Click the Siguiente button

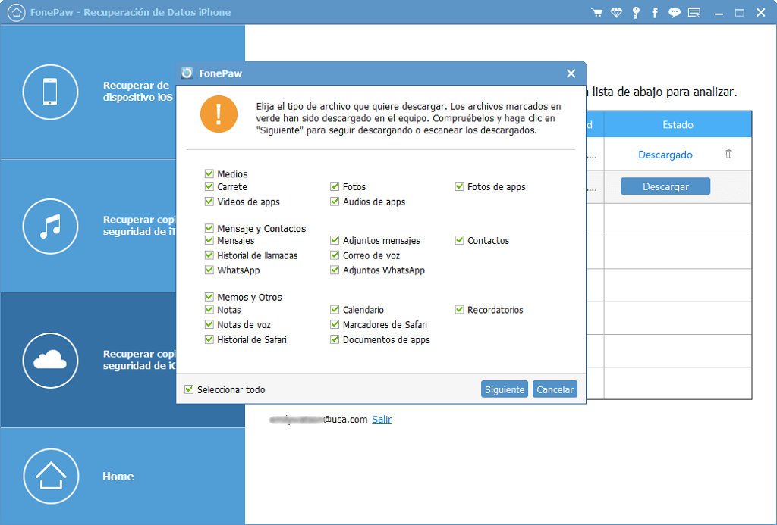(x=505, y=389)
